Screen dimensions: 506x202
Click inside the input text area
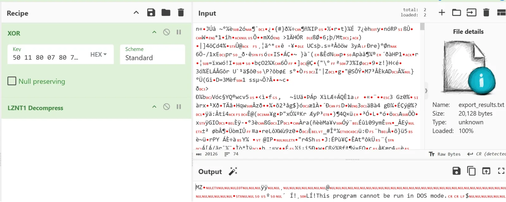coord(307,86)
